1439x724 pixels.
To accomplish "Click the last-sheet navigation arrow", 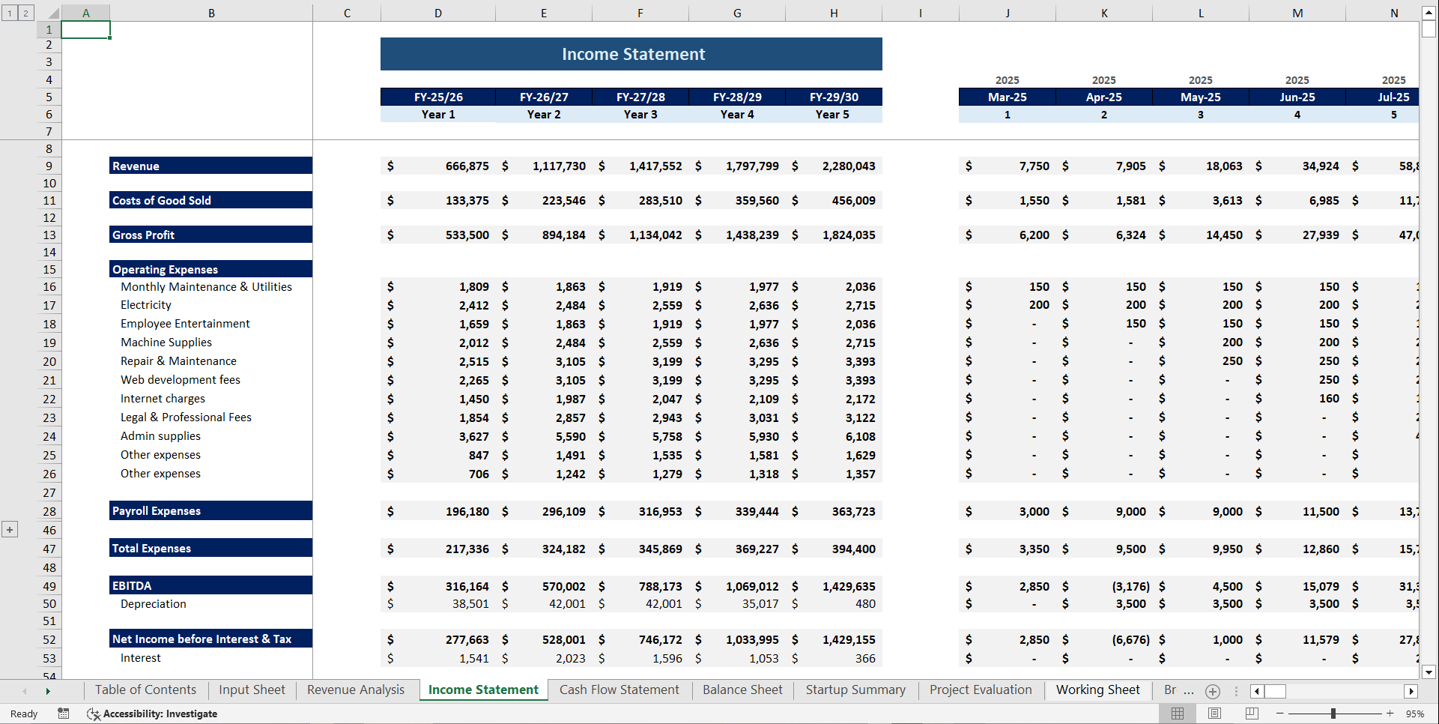I will pos(47,691).
